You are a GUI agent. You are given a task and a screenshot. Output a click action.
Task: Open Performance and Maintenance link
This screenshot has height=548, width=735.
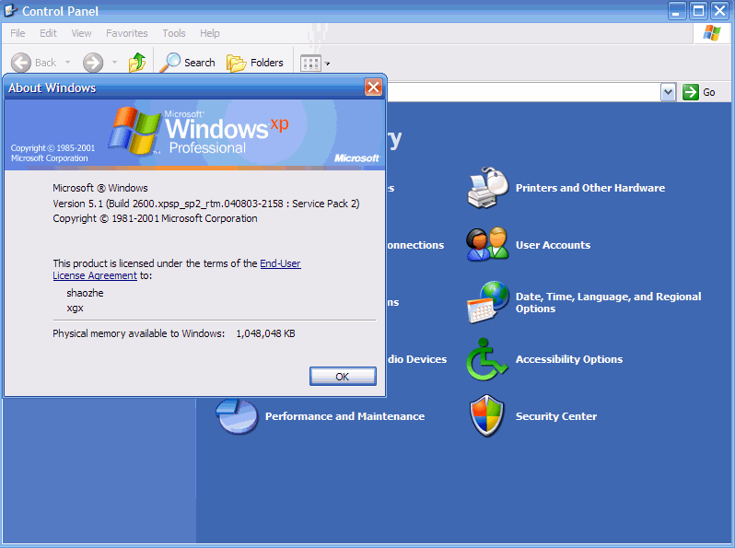click(x=344, y=416)
